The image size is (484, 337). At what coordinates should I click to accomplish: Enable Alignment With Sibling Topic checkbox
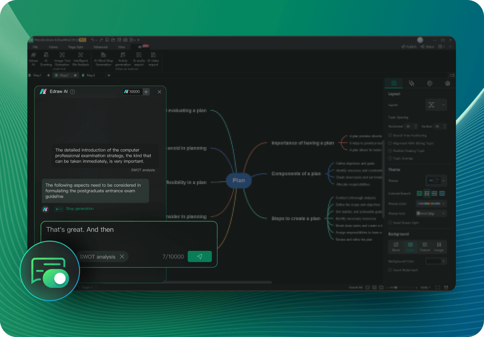(x=390, y=143)
